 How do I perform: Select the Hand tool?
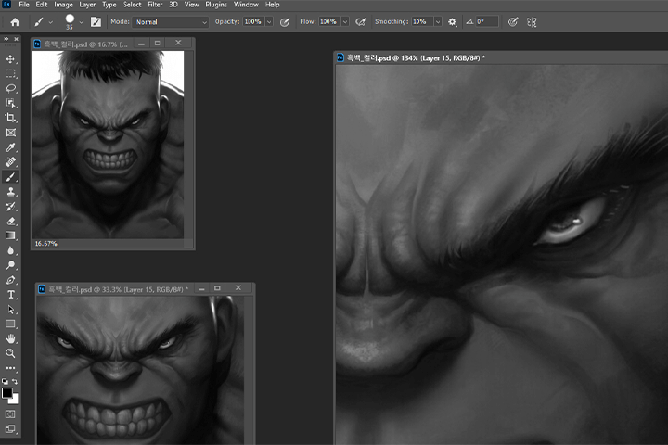[x=10, y=338]
